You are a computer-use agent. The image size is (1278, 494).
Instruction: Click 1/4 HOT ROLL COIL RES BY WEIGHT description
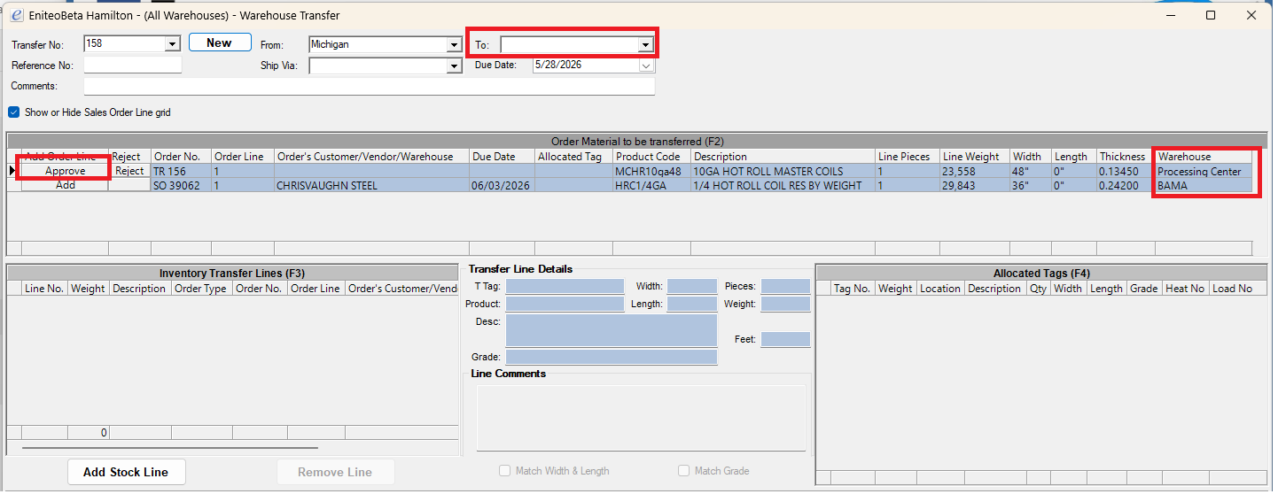pyautogui.click(x=783, y=185)
